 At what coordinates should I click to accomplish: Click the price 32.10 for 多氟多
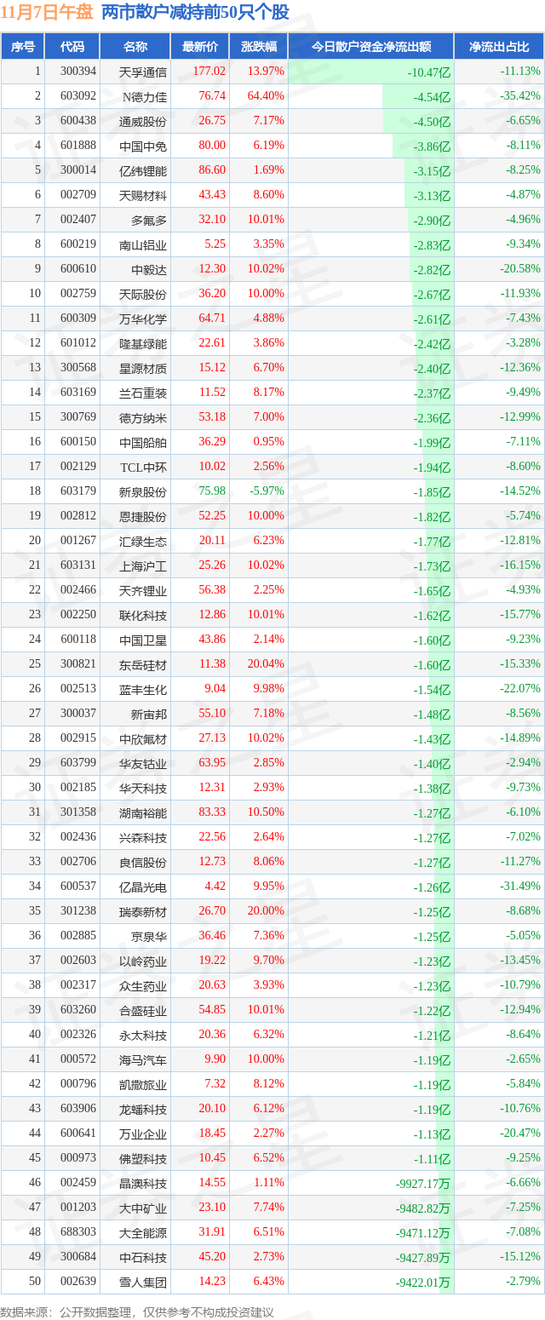tap(212, 220)
